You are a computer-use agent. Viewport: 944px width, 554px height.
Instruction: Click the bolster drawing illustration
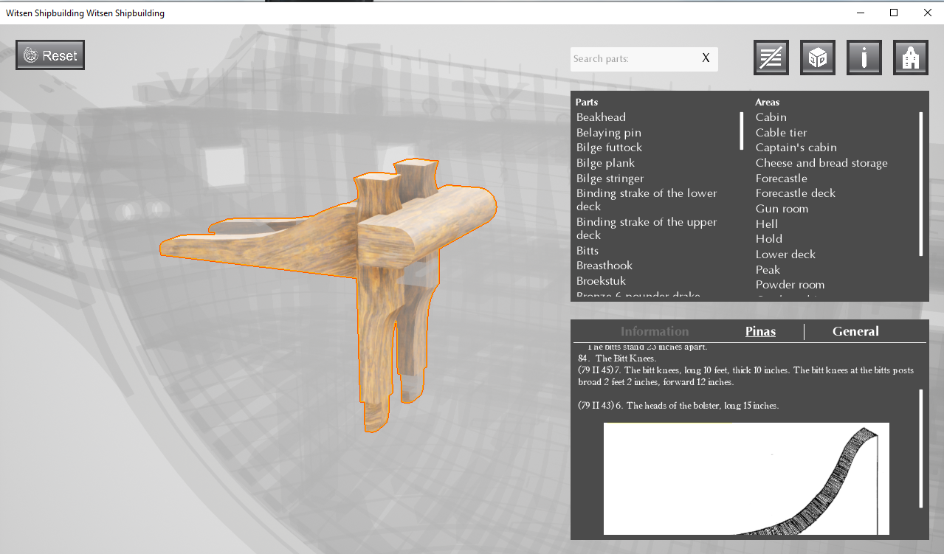[x=746, y=479]
